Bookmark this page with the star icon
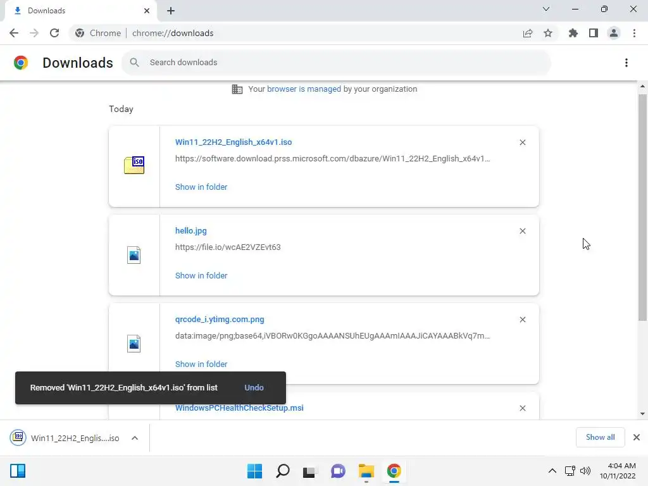 click(x=548, y=33)
